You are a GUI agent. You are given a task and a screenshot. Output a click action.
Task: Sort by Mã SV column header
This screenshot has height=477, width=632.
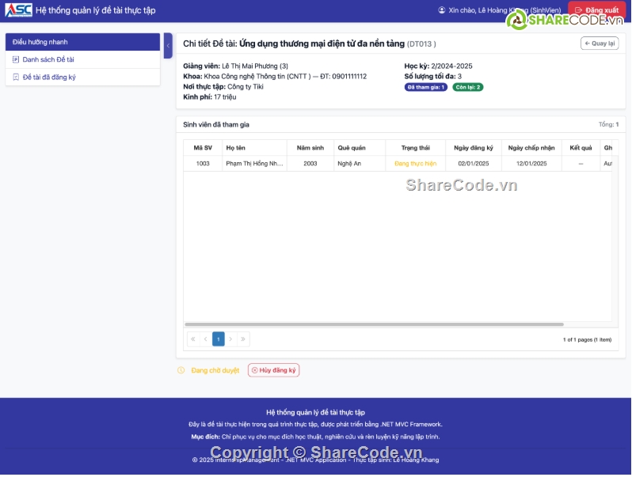pyautogui.click(x=203, y=148)
